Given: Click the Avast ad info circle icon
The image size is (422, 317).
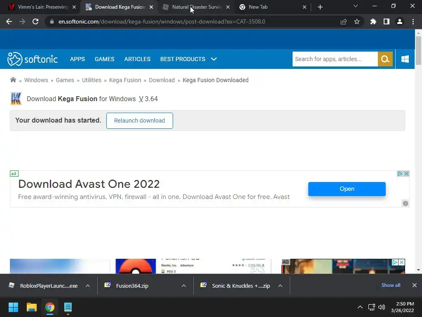Looking at the screenshot, I should point(406,203).
